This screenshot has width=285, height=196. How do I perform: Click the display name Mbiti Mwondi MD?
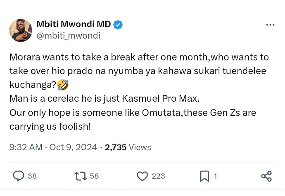coord(74,25)
